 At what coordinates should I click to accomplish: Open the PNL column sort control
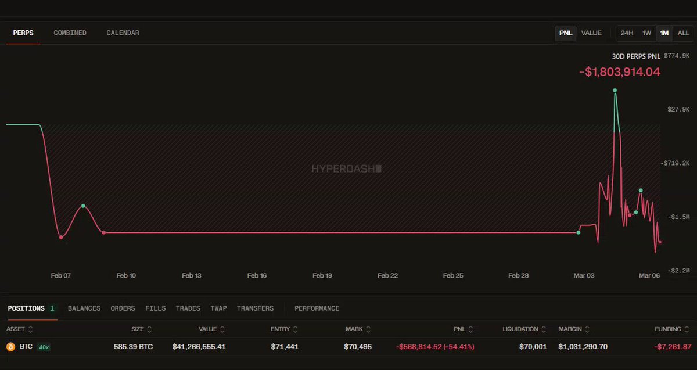470,329
